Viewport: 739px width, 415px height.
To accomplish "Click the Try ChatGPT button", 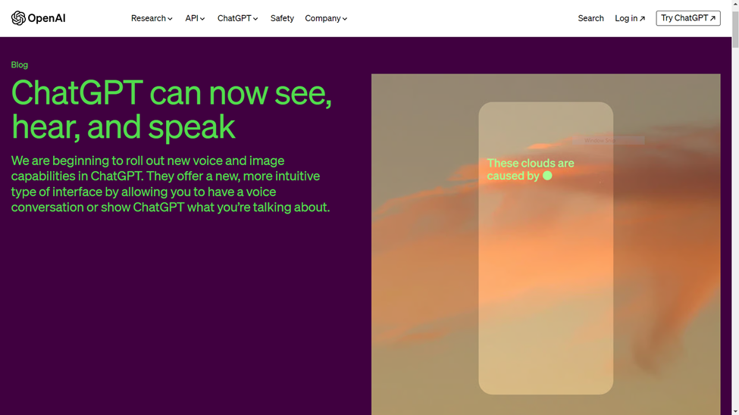I will (687, 18).
